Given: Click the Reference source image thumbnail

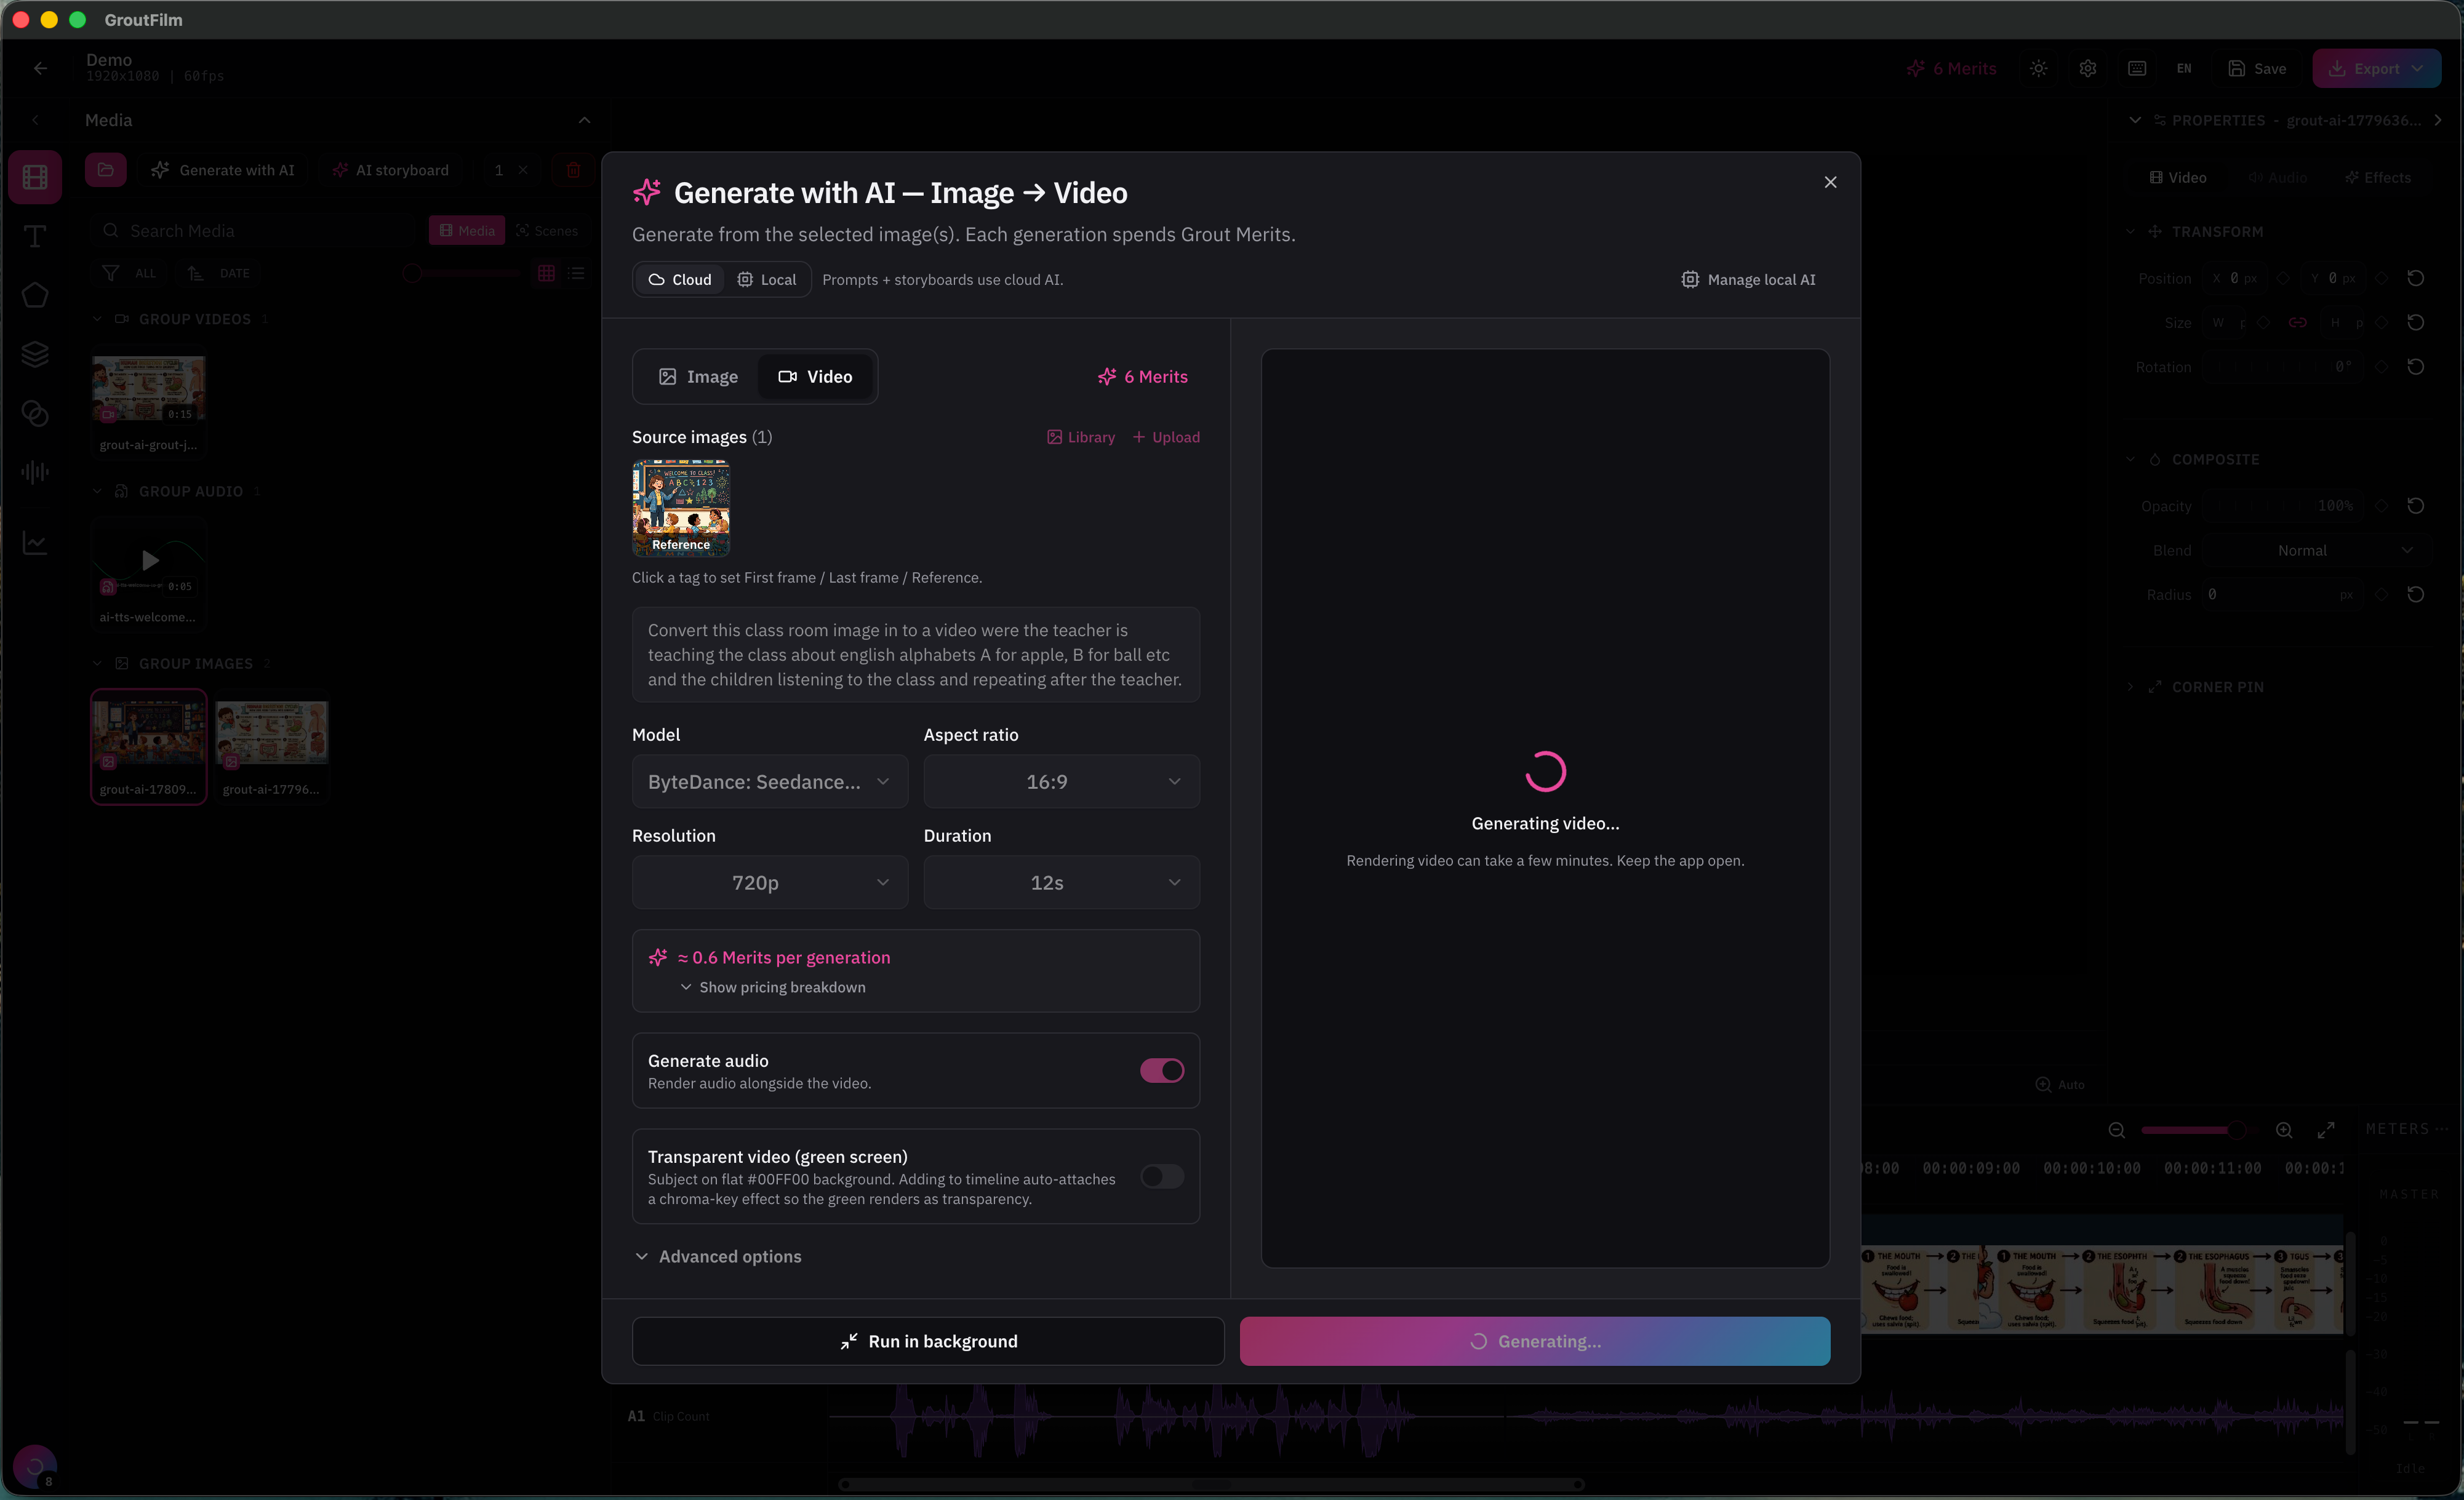Looking at the screenshot, I should click(681, 508).
